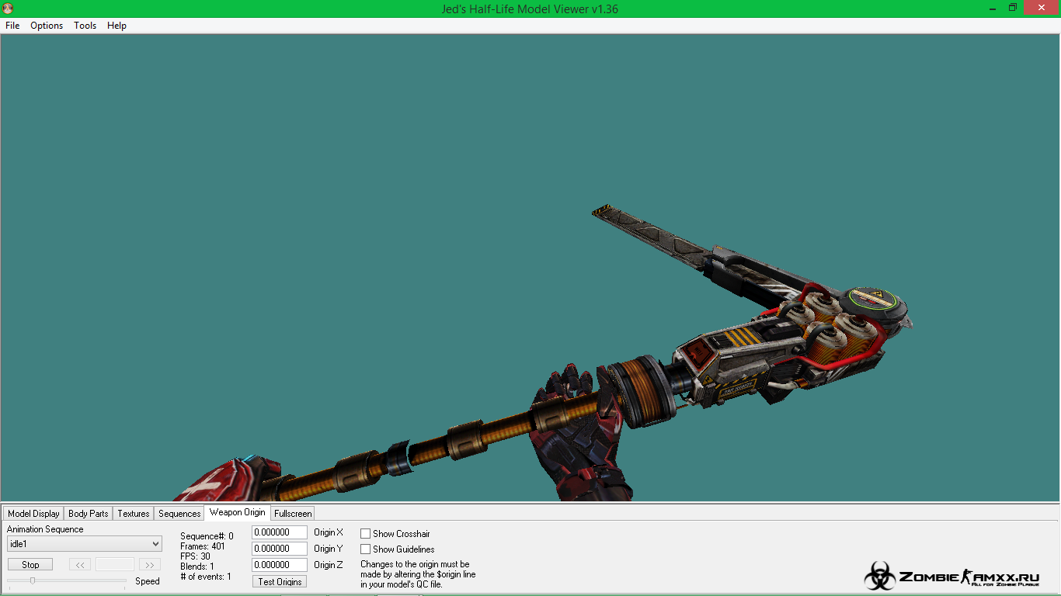
Task: Open the Help menu
Action: point(117,26)
